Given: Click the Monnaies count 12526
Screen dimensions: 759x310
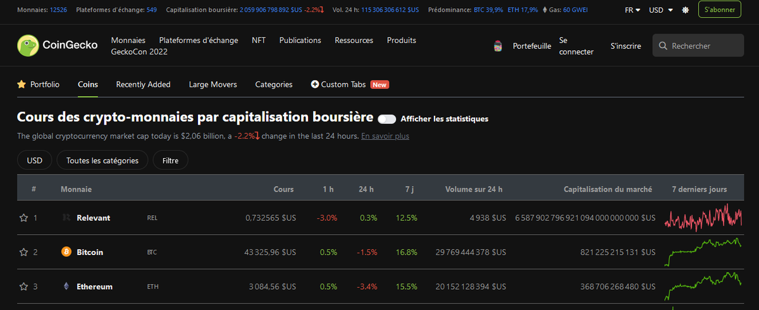Looking at the screenshot, I should [x=58, y=10].
